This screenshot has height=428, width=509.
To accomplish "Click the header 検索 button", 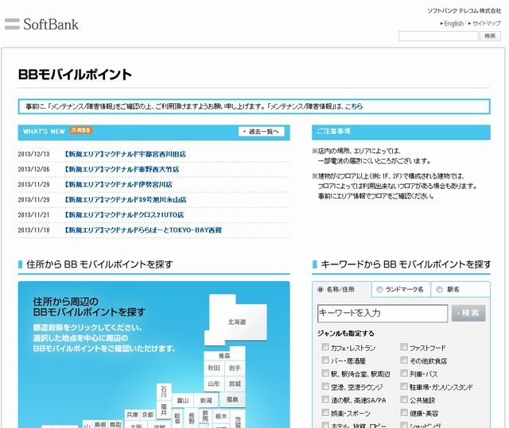I will pyautogui.click(x=490, y=36).
